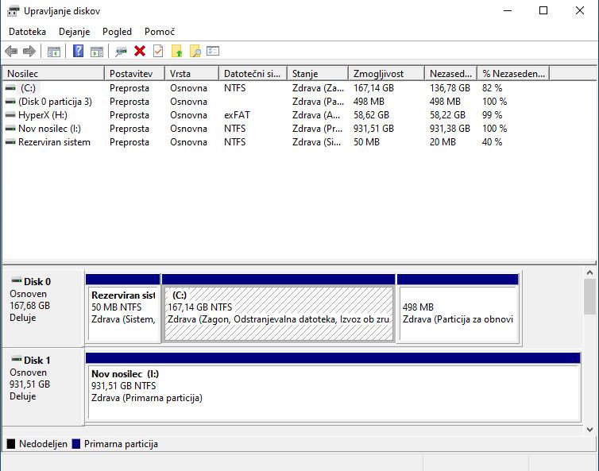Screen dimensions: 599x471
Task: Select the 498 MB recovery partition block
Action: point(458,308)
